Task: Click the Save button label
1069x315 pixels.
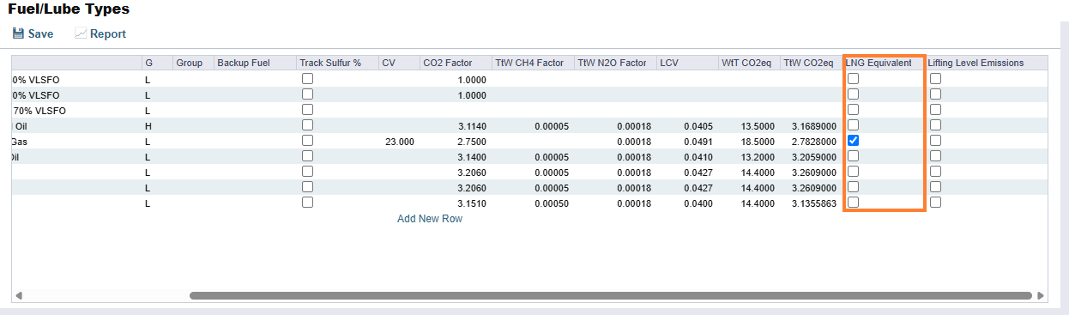Action: tap(40, 34)
